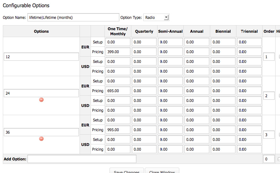Toggle hide checkbox in Add Option row
Screen dimensions: 280x173
(279, 159)
